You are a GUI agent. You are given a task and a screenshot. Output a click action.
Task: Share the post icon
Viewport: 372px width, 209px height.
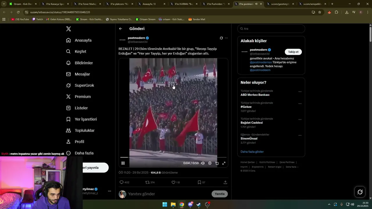pyautogui.click(x=225, y=182)
